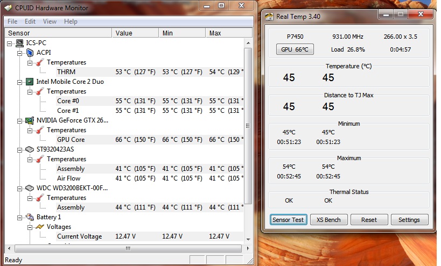The width and height of the screenshot is (441, 266).
Task: Maximize the CPUID Hardware Monitor window
Action: click(221, 5)
